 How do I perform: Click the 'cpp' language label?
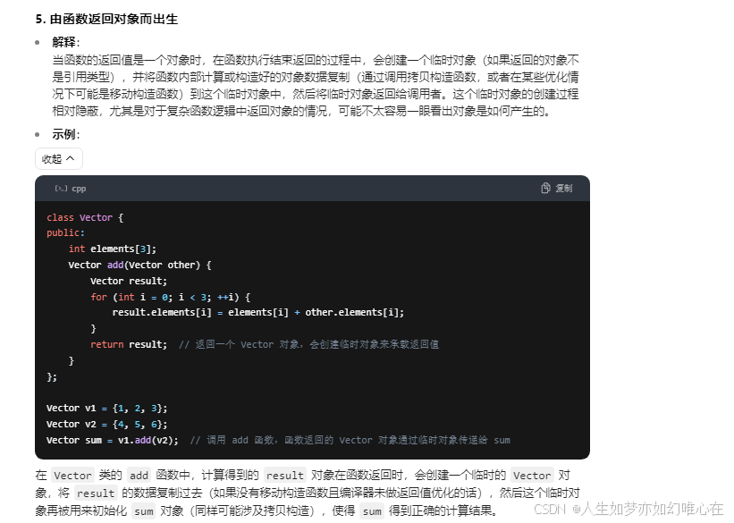[79, 189]
